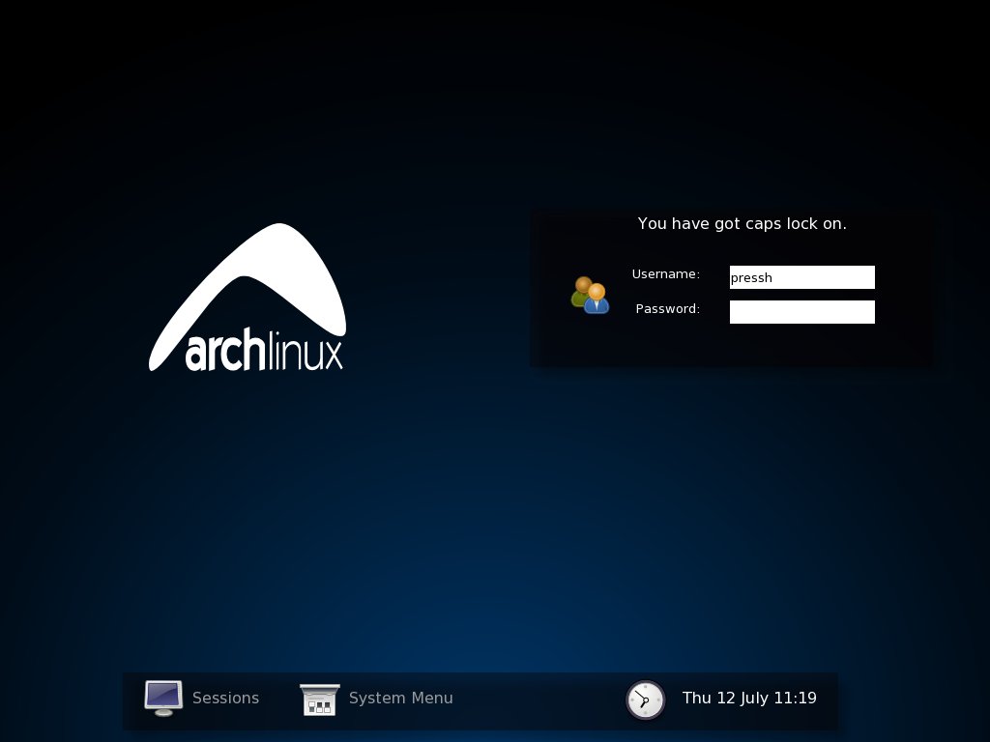The image size is (990, 742).
Task: Click the Password: label
Action: pyautogui.click(x=667, y=308)
